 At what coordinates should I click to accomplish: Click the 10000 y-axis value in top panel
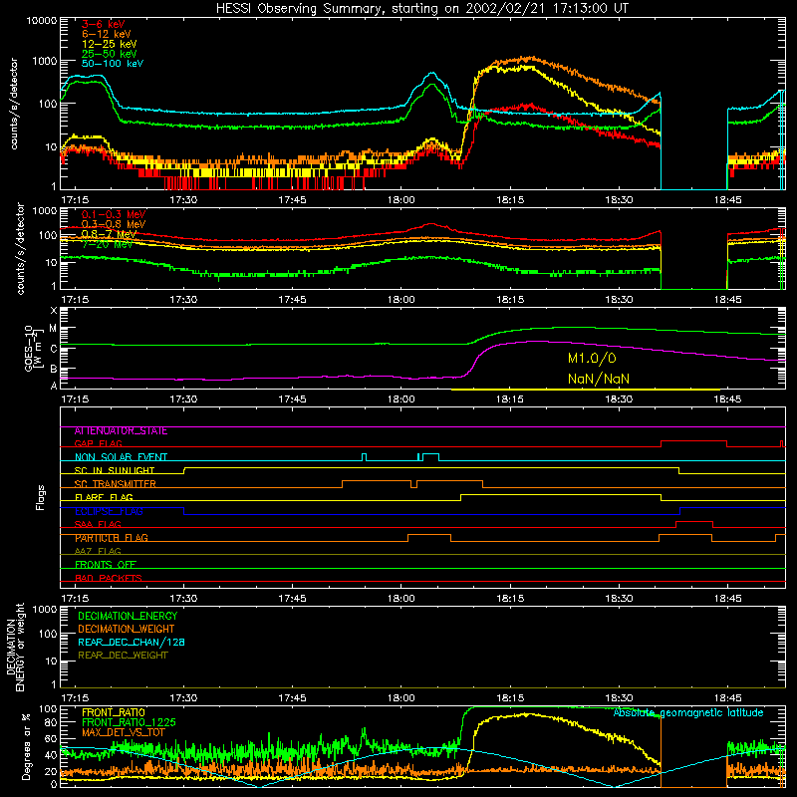click(x=42, y=21)
